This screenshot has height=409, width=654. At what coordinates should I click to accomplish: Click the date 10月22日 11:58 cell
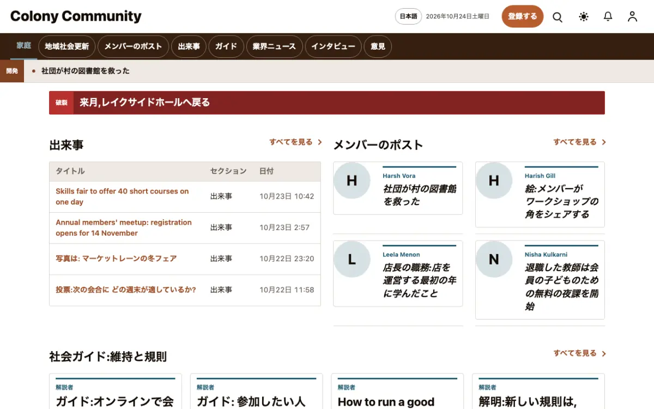[287, 290]
